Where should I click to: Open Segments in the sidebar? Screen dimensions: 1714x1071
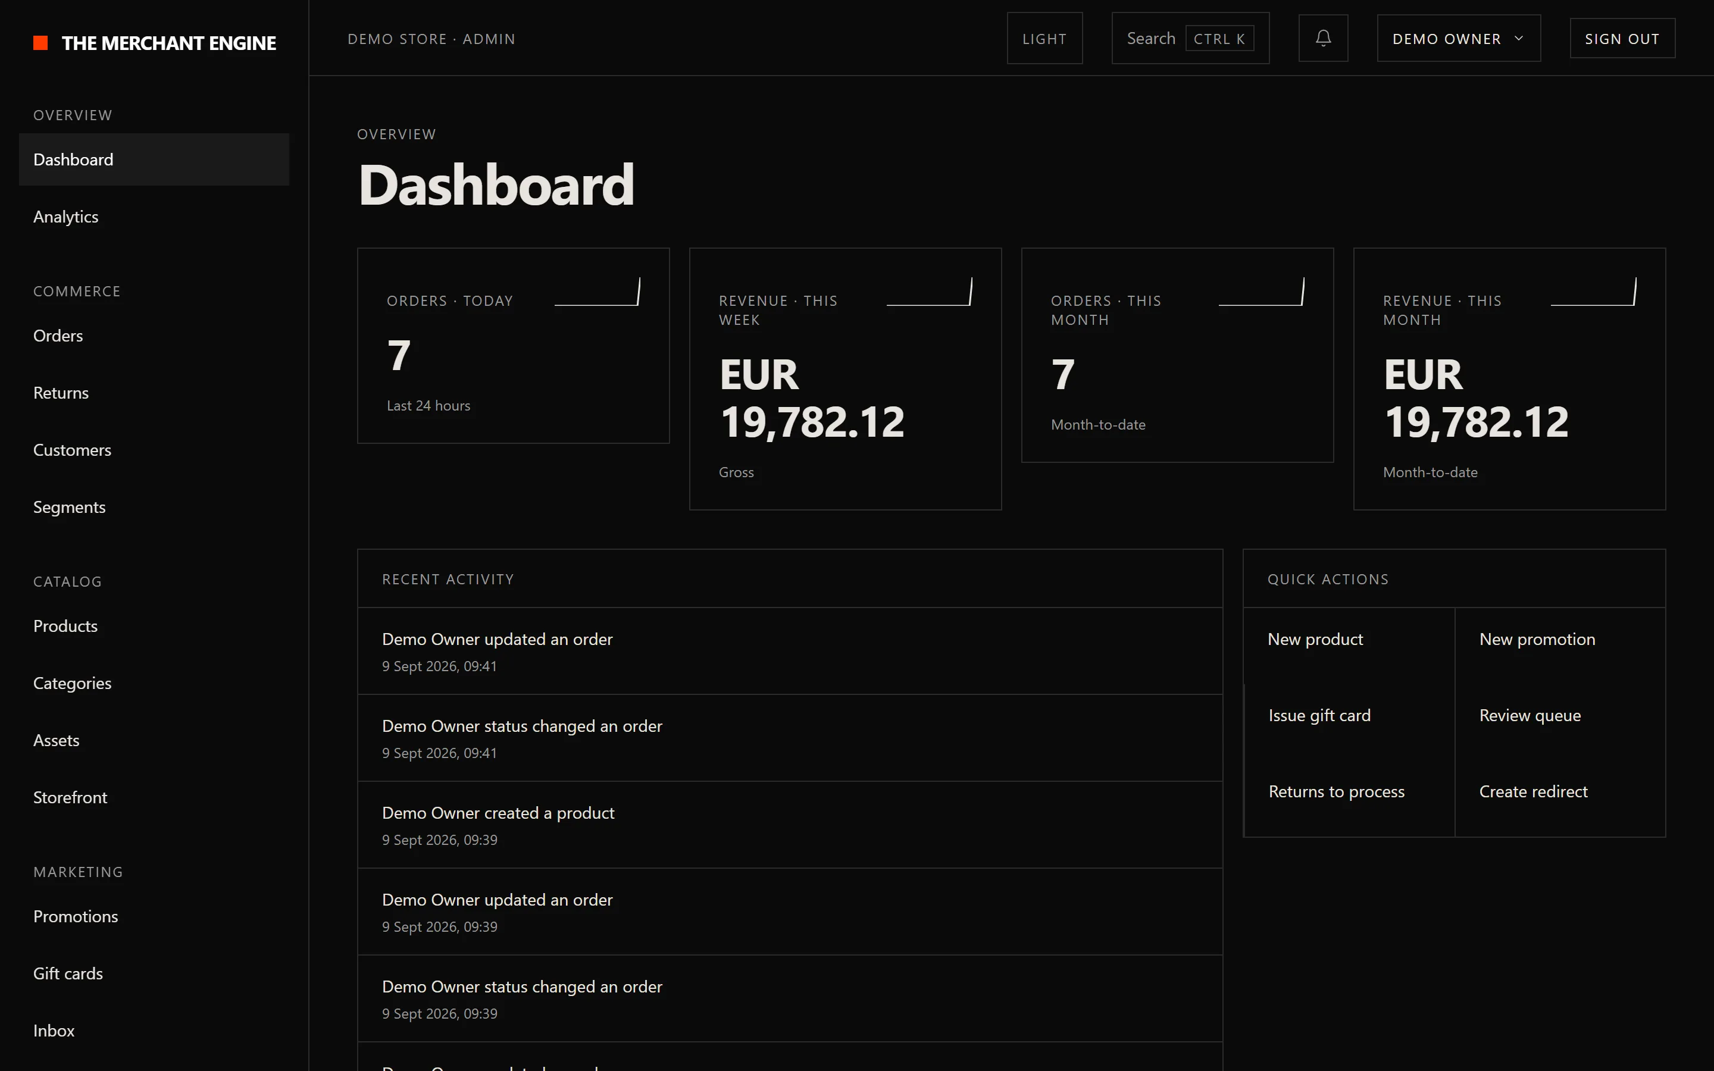click(154, 507)
